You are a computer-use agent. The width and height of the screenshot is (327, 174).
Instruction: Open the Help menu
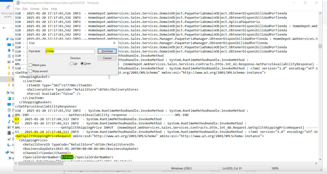[x=54, y=9]
